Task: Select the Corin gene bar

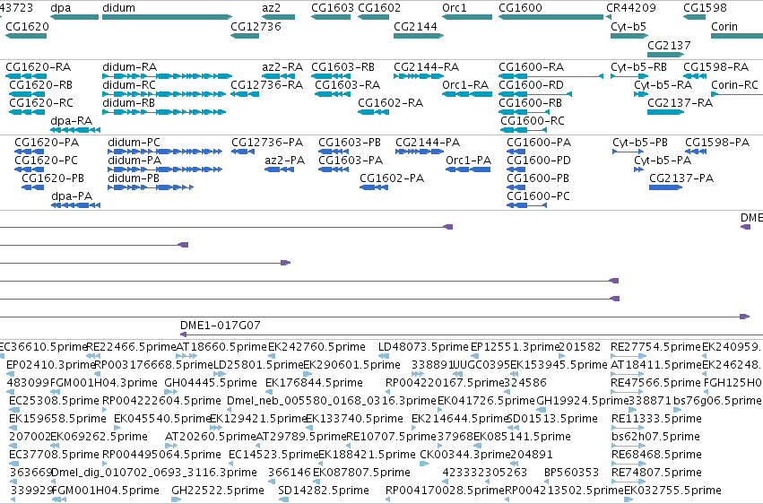Action: pyautogui.click(x=737, y=36)
